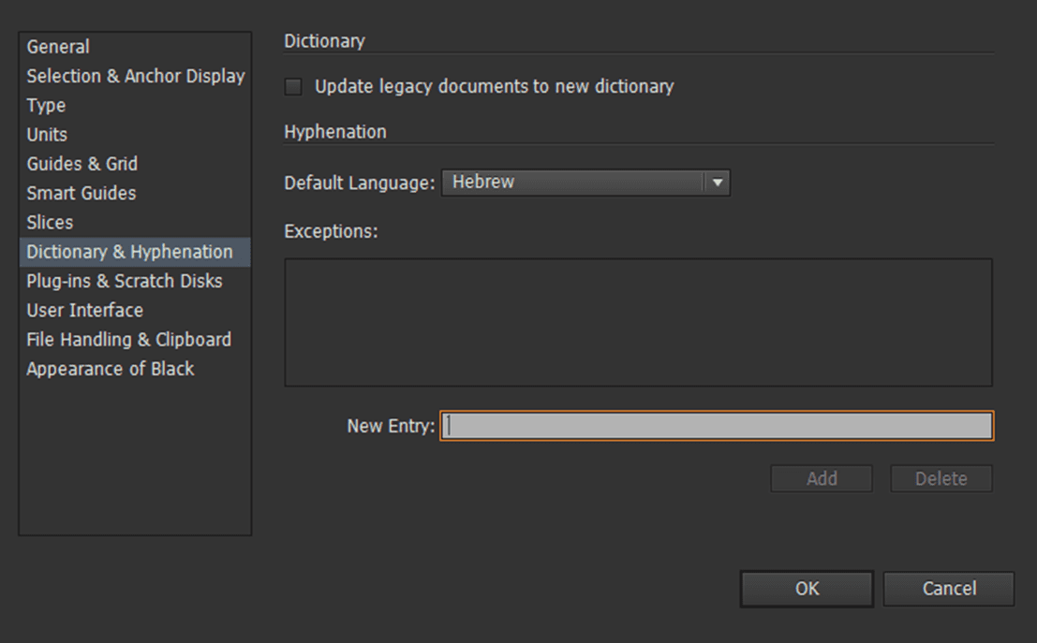Viewport: 1037px width, 643px height.
Task: Select Dictionary & Hyphenation category
Action: point(129,252)
